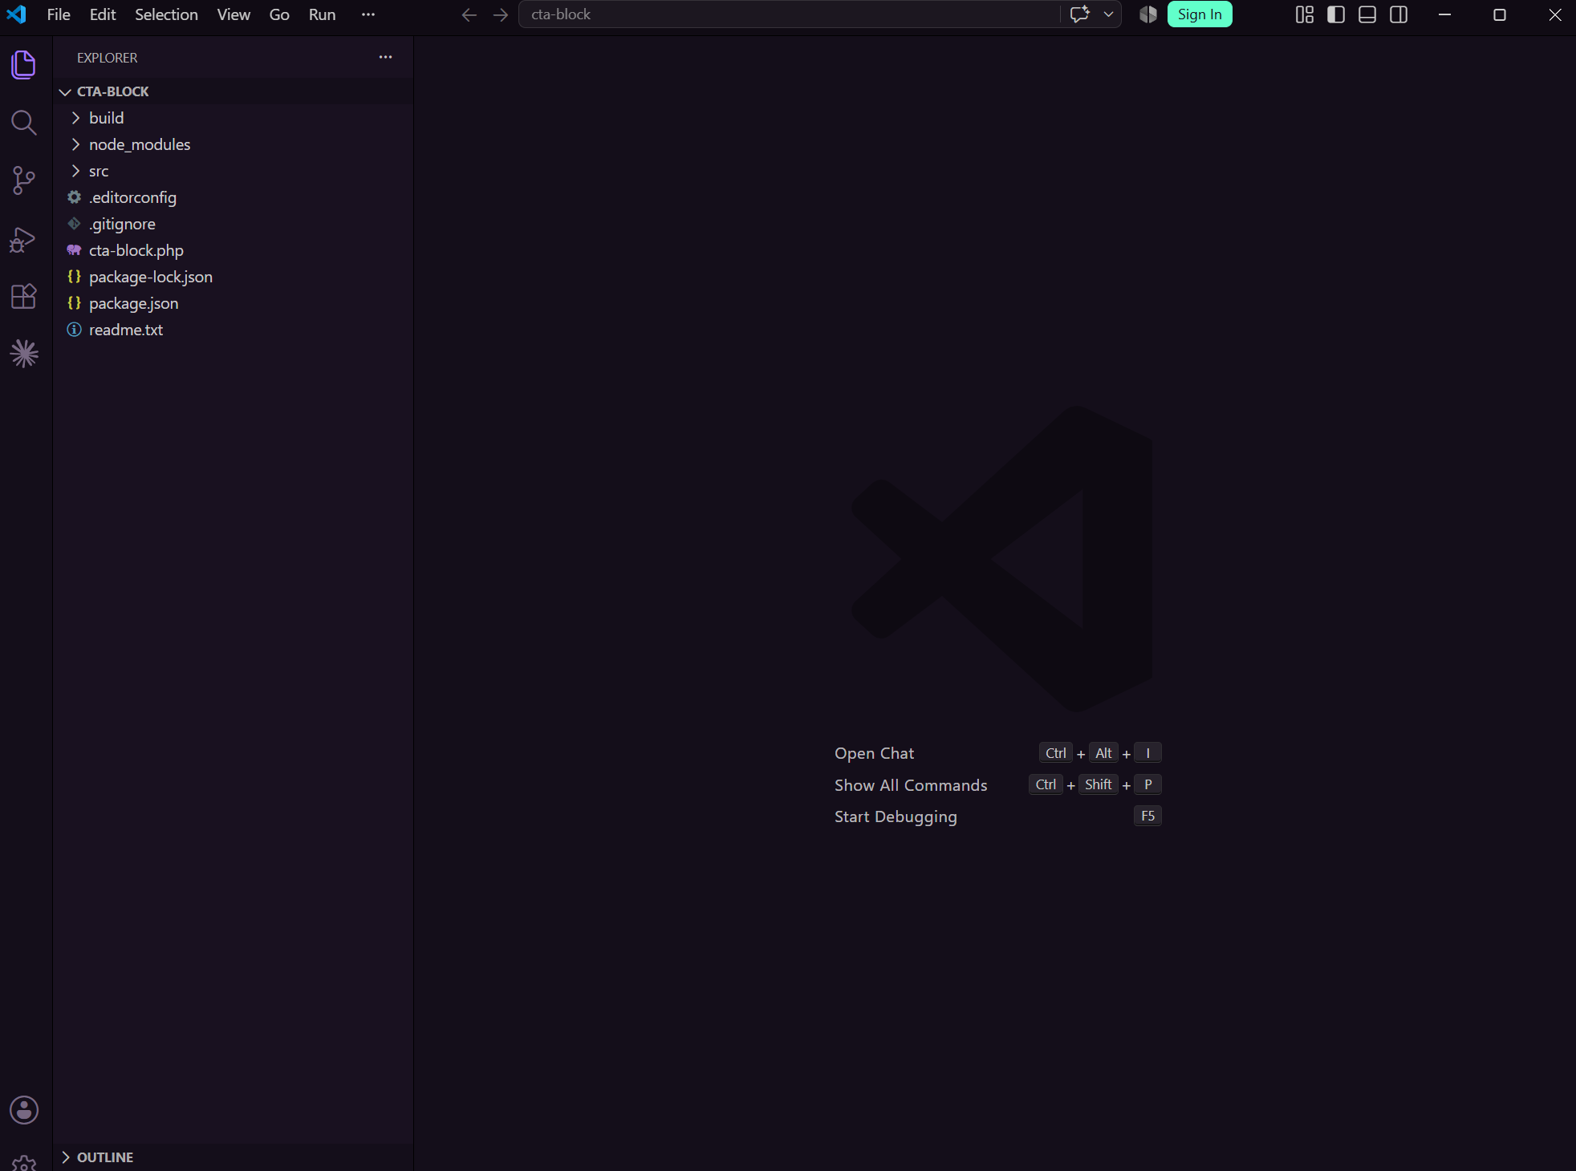Open package.json file
Screen dimensions: 1576x1171
coord(233,303)
